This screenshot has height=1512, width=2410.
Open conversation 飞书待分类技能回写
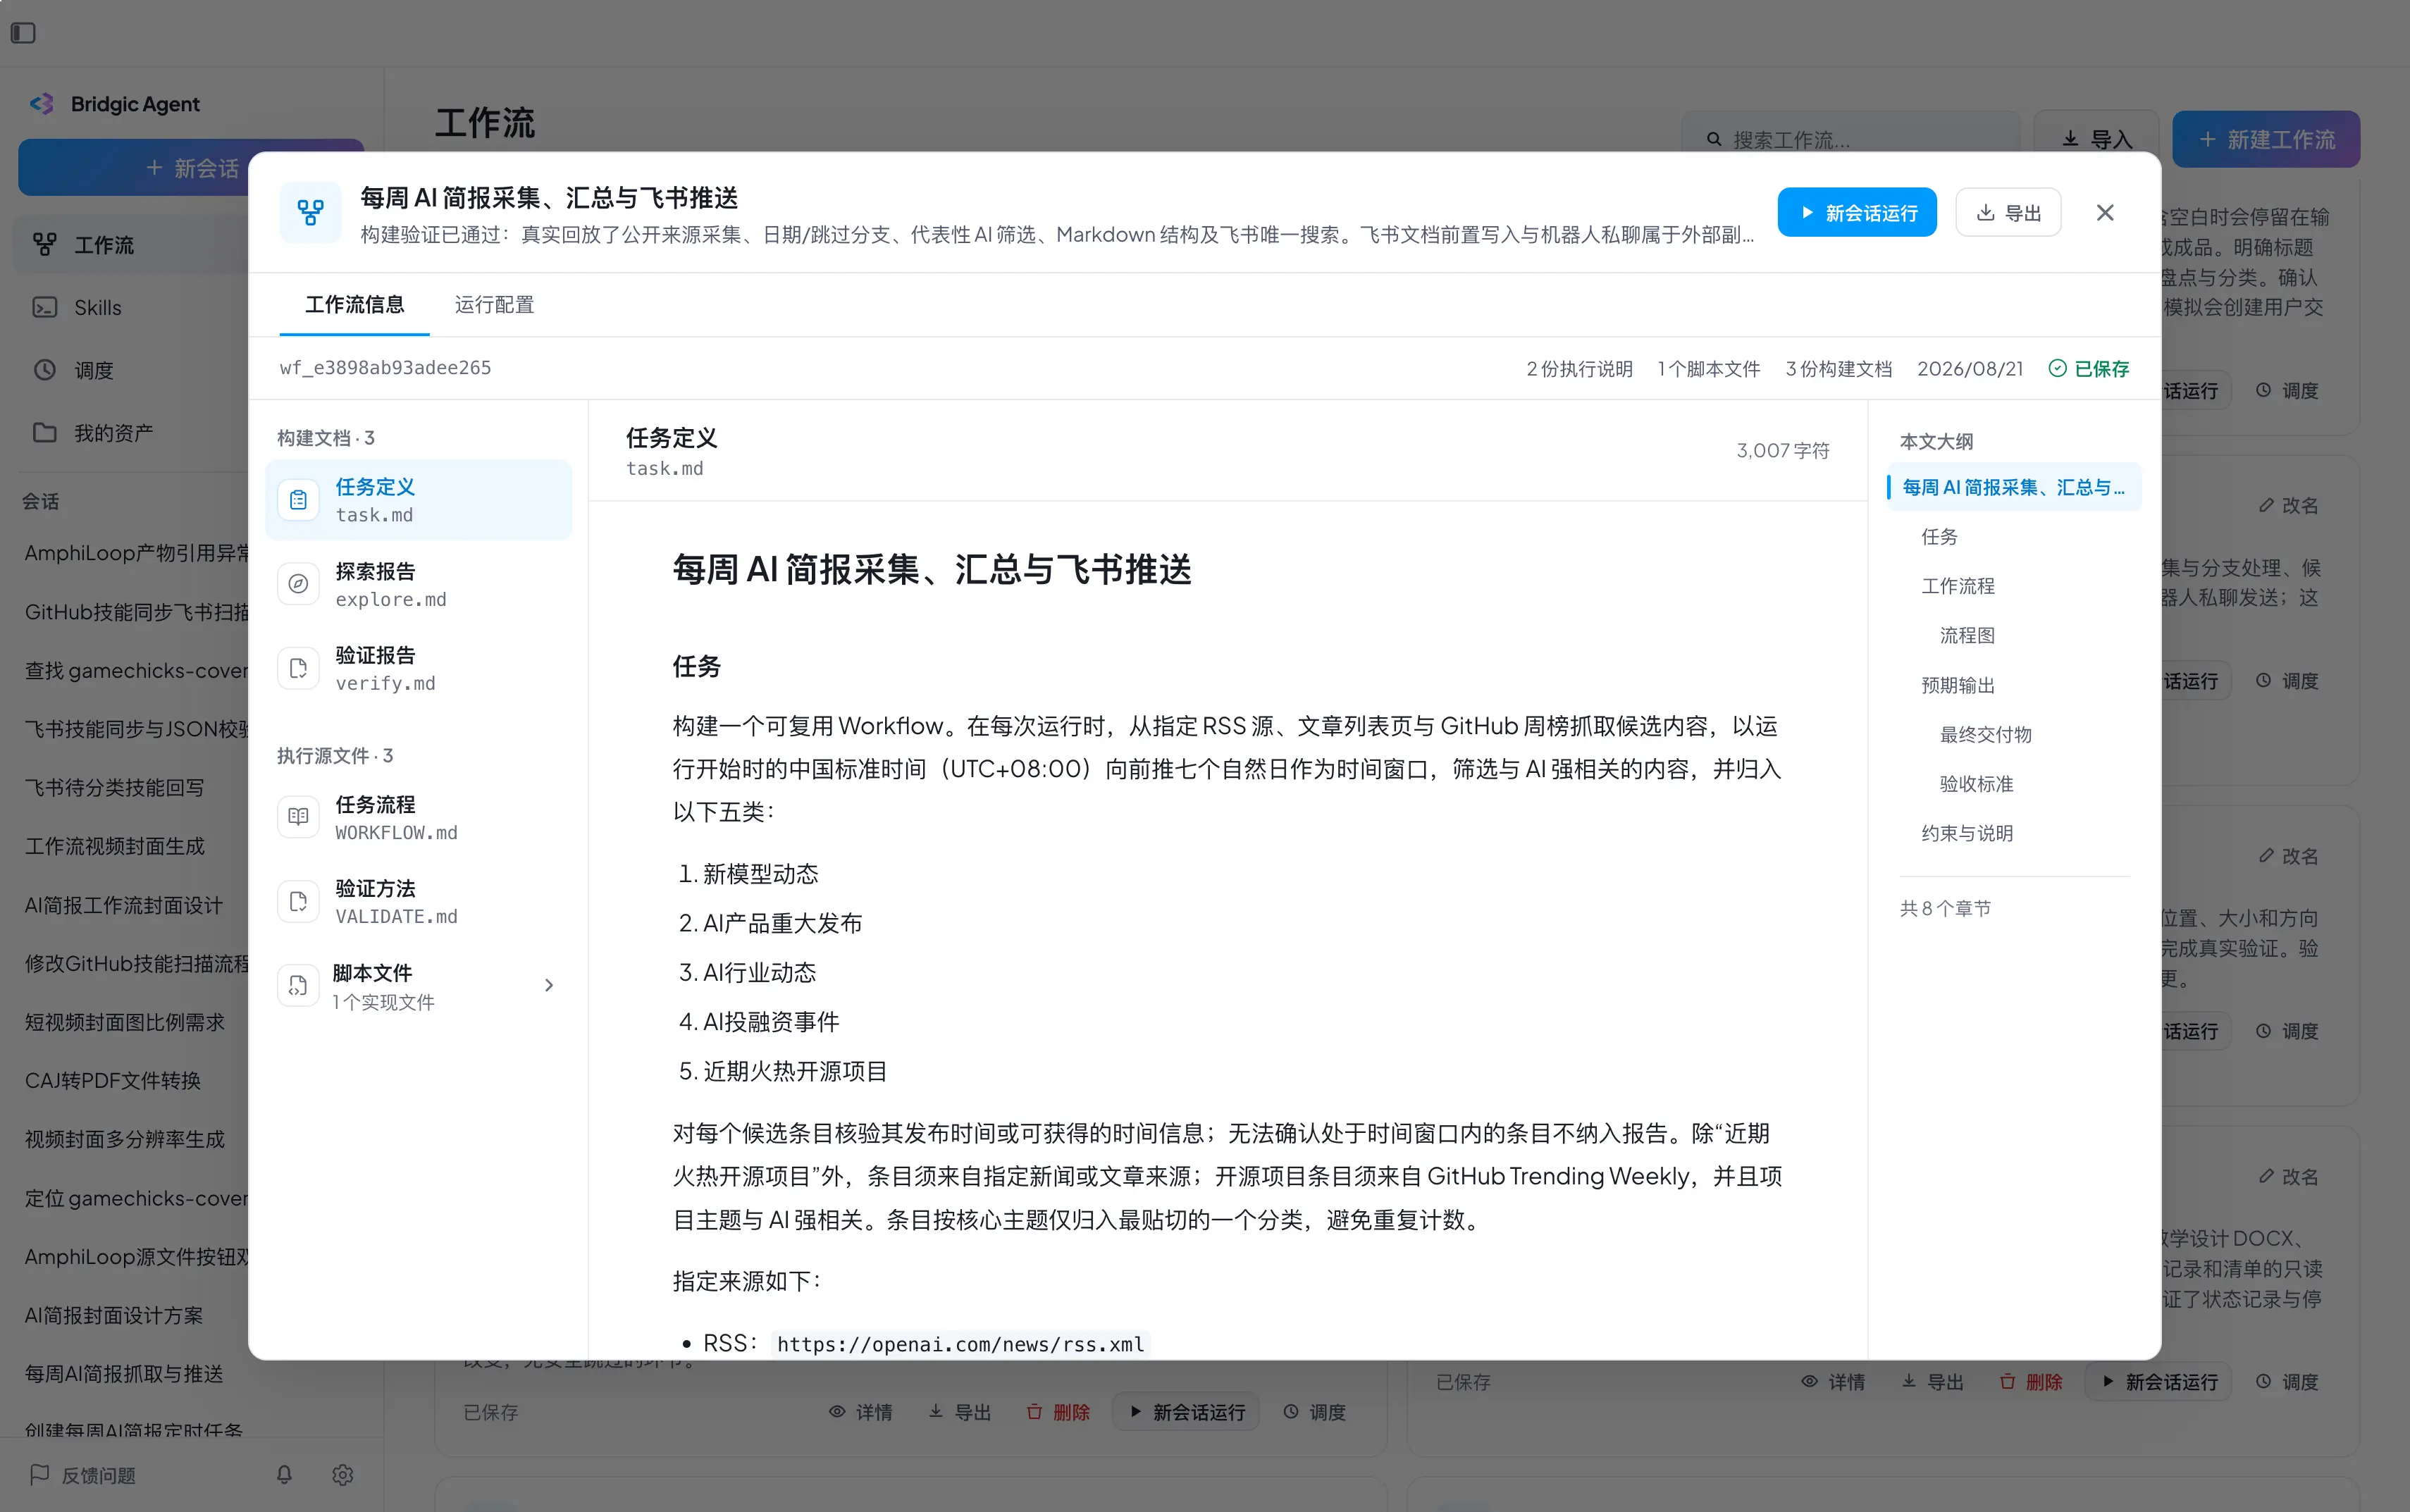tap(114, 787)
